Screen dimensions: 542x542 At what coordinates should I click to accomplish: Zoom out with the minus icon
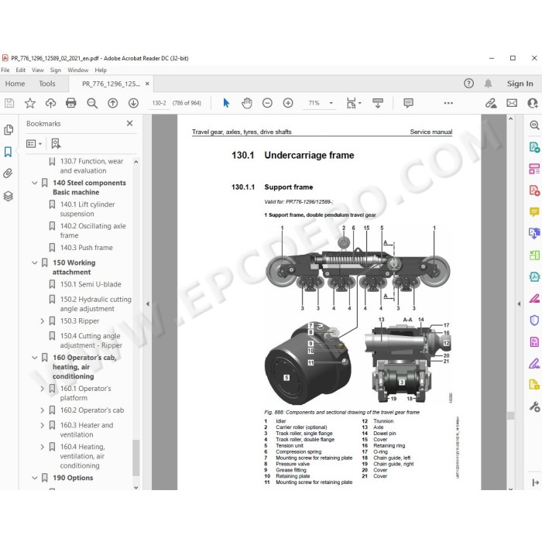[x=267, y=103]
